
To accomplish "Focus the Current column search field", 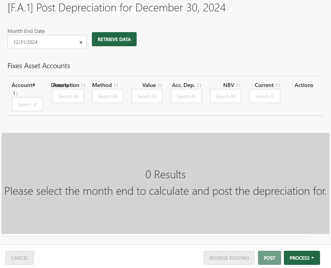I will tap(265, 96).
